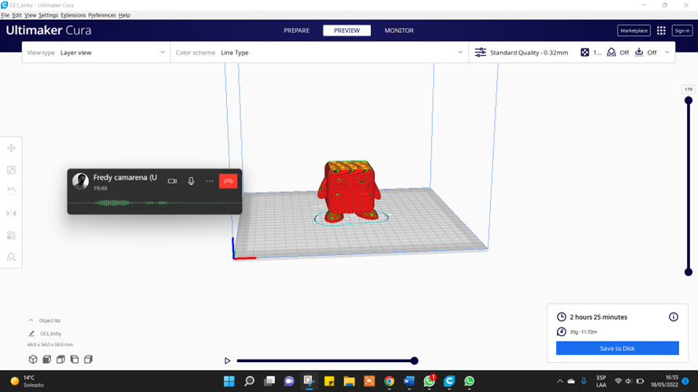698x392 pixels.
Task: Show print time info details icon
Action: click(673, 316)
